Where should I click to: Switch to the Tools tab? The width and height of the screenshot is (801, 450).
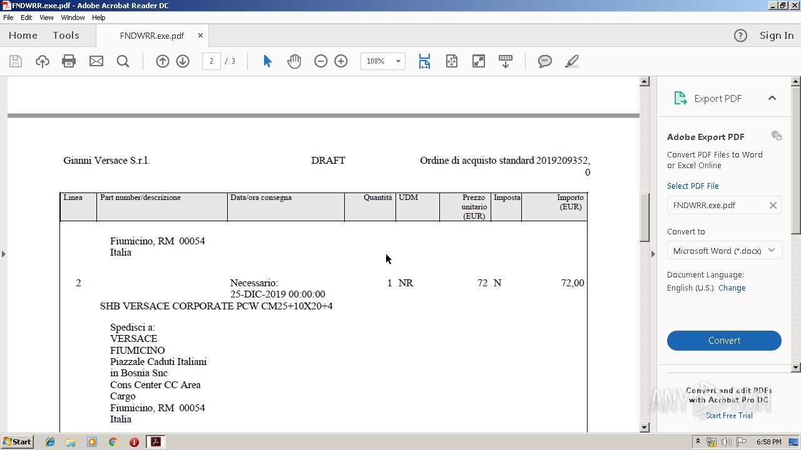pos(66,36)
